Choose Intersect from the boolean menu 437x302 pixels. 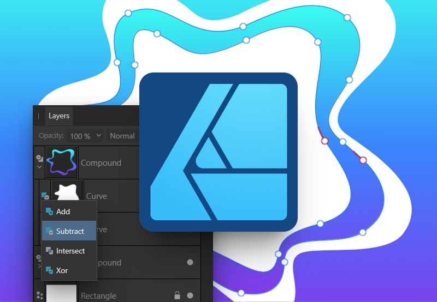[x=69, y=251]
